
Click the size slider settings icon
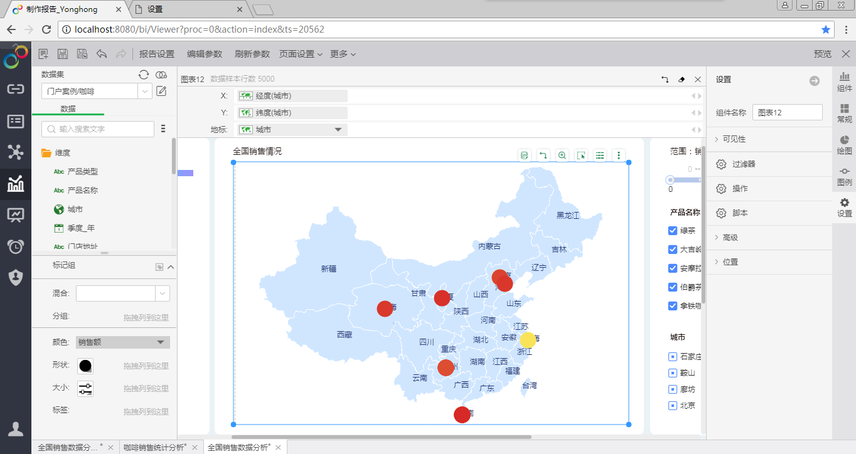(x=85, y=388)
